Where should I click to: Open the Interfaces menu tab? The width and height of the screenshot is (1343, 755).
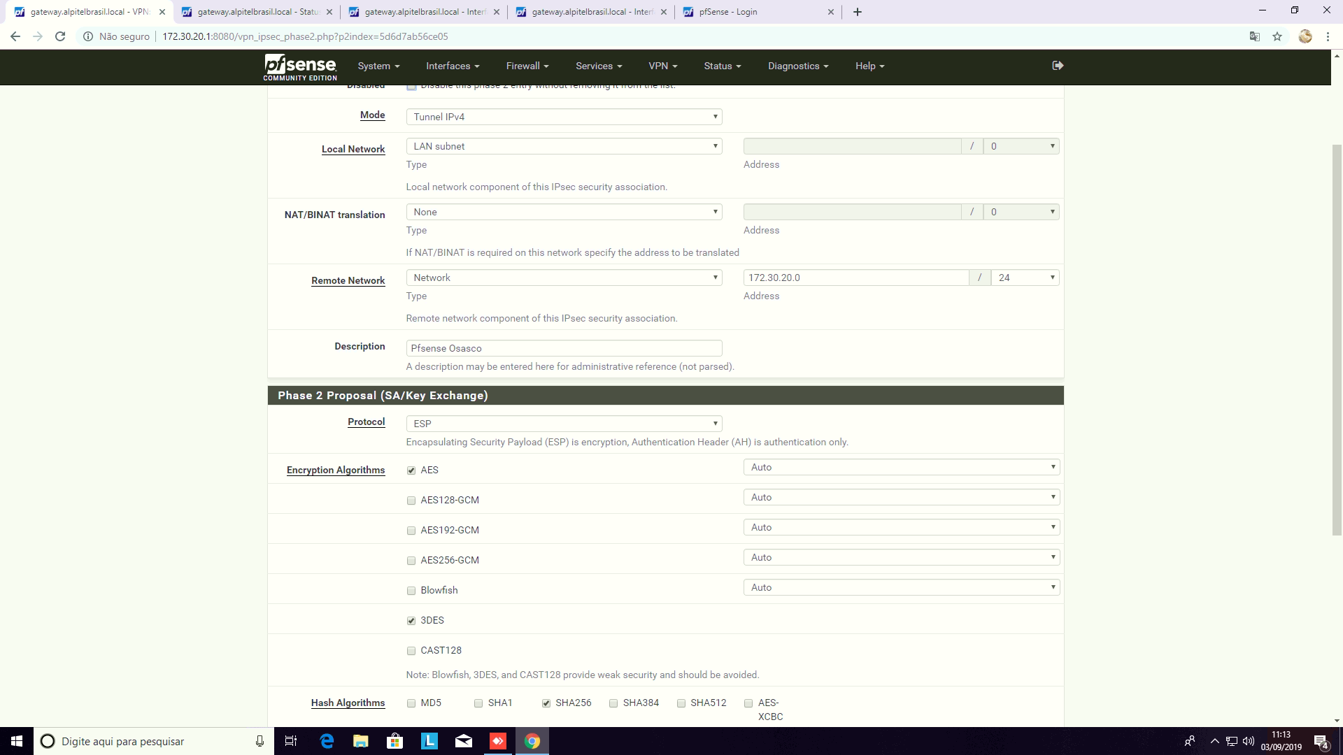453,66
